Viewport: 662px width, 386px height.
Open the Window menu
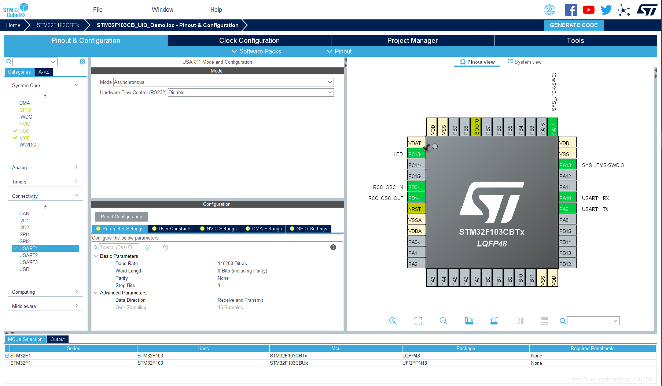pyautogui.click(x=162, y=10)
